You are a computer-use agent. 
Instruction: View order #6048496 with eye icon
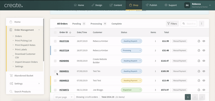pos(204,61)
